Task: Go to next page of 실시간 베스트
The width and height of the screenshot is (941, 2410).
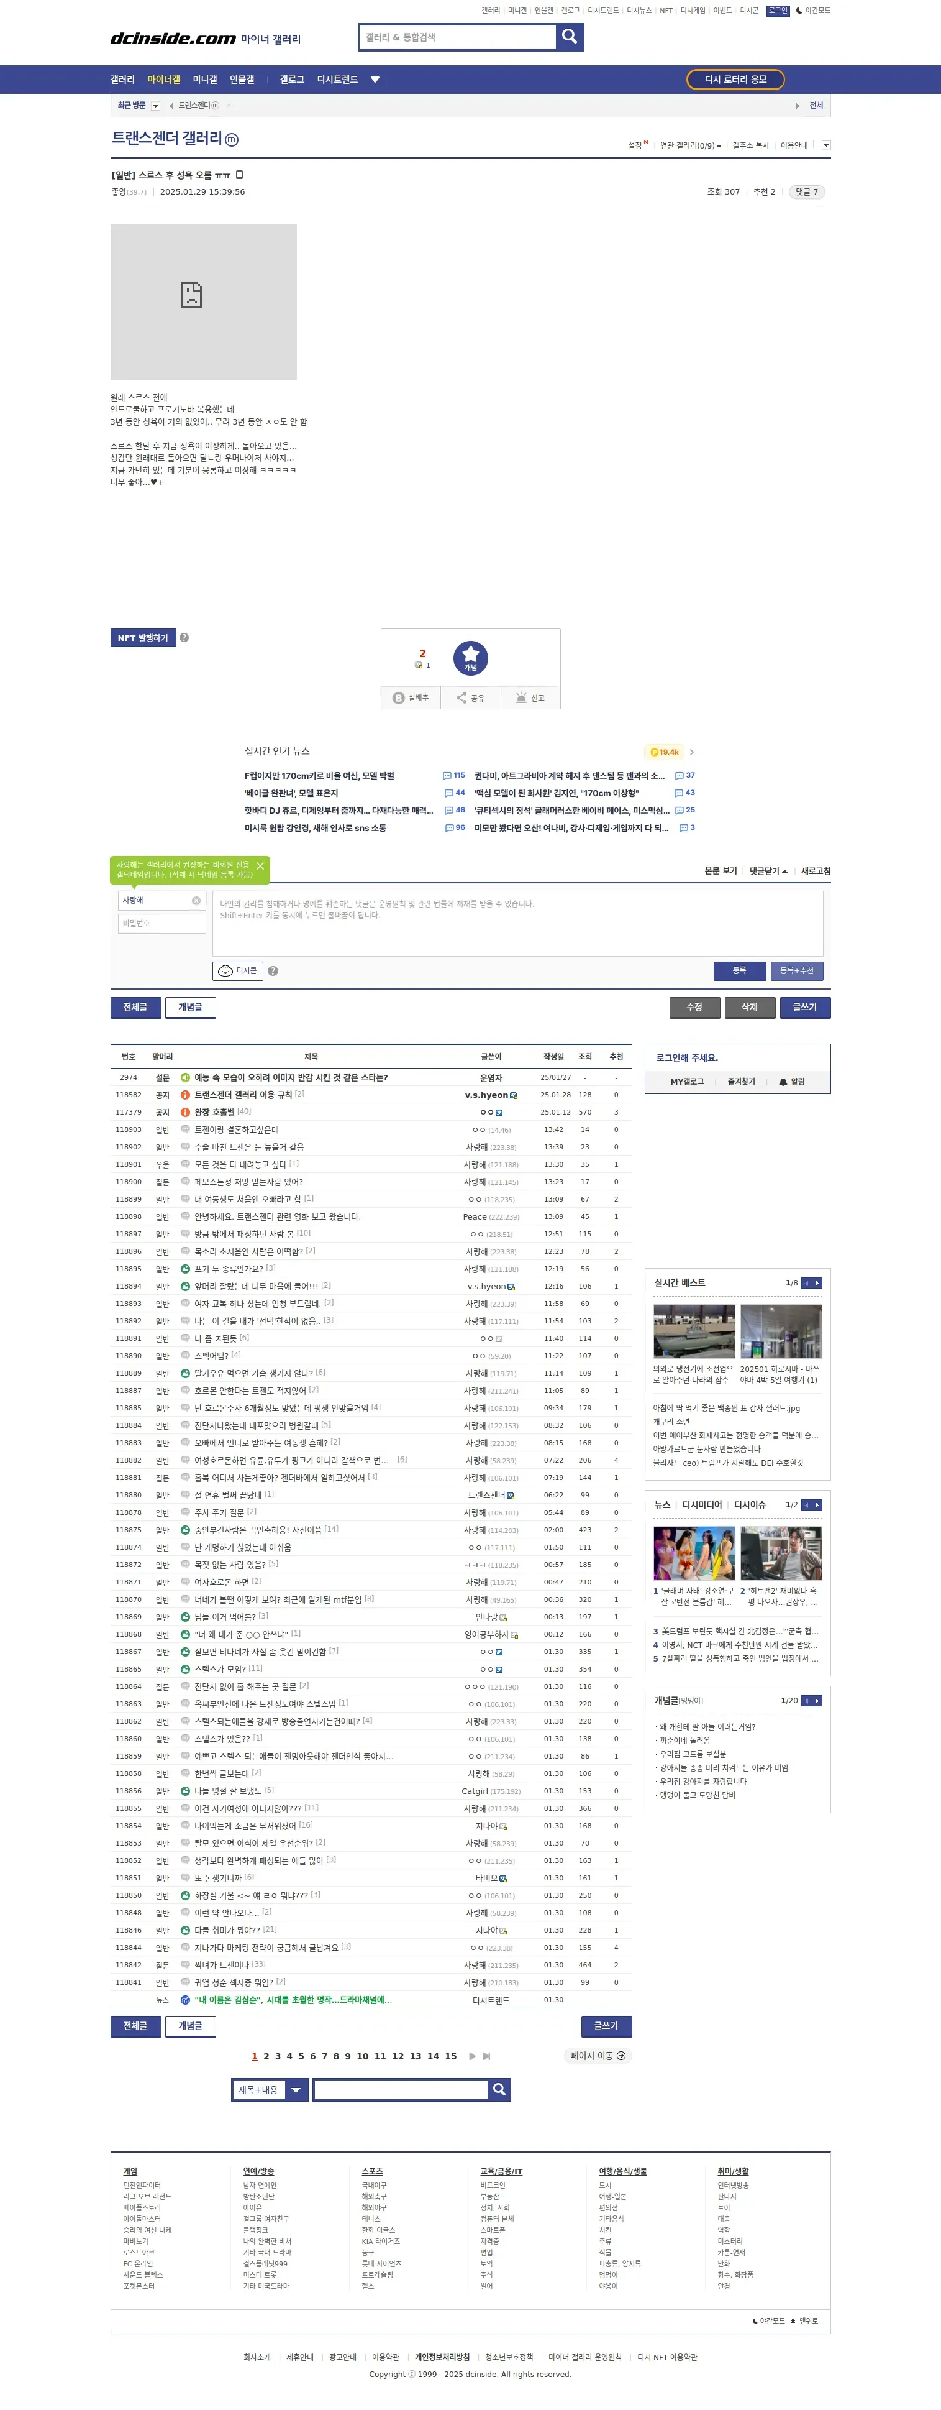Action: pyautogui.click(x=817, y=1282)
